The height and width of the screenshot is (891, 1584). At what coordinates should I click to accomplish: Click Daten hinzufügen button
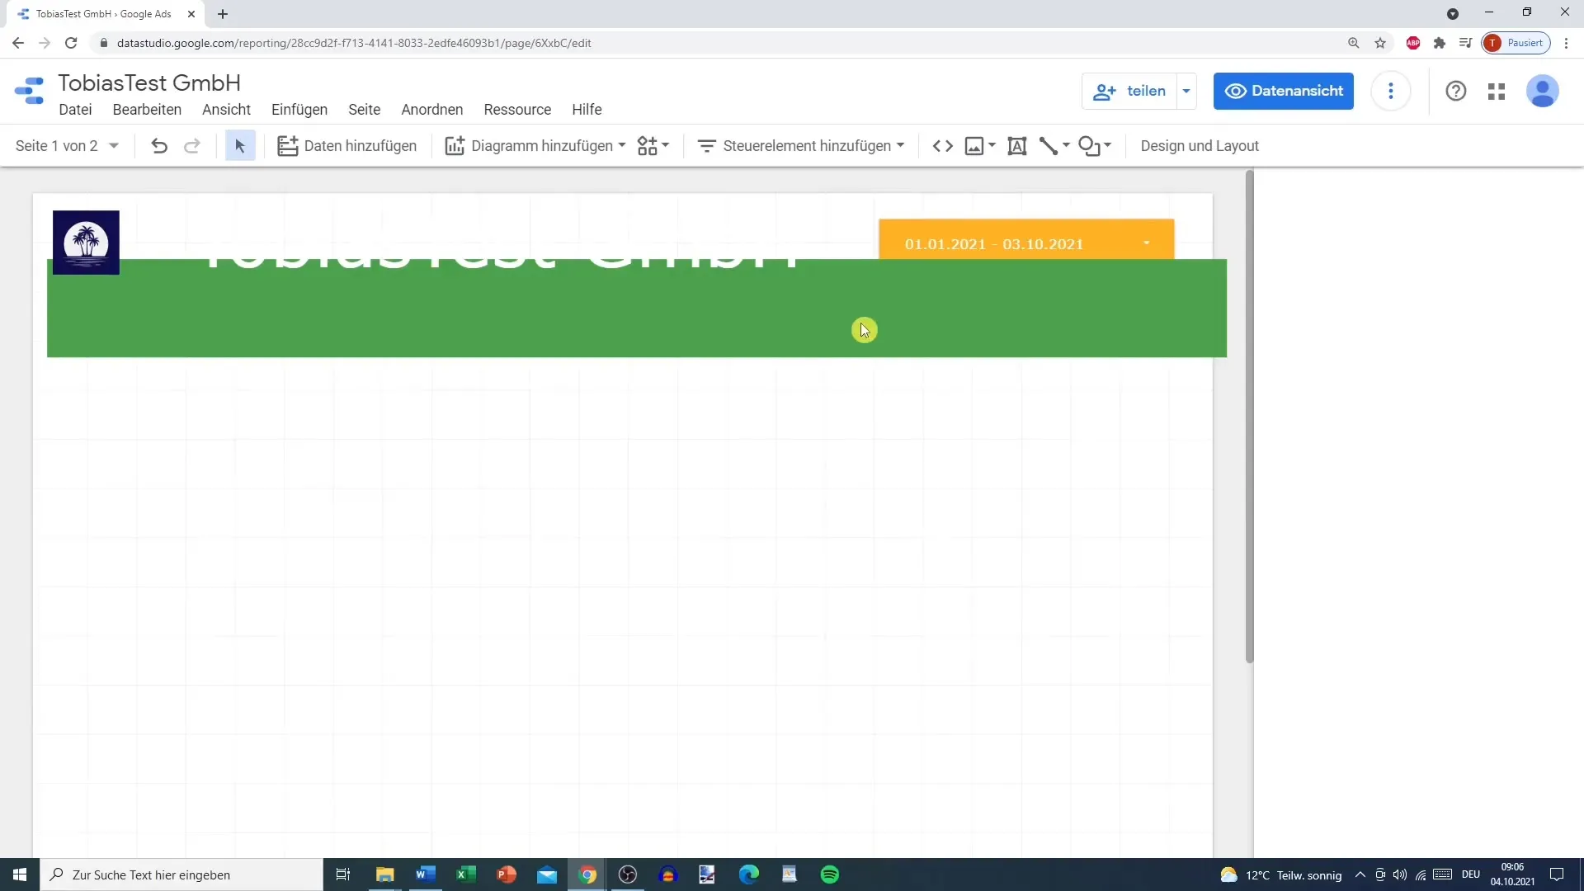tap(347, 146)
